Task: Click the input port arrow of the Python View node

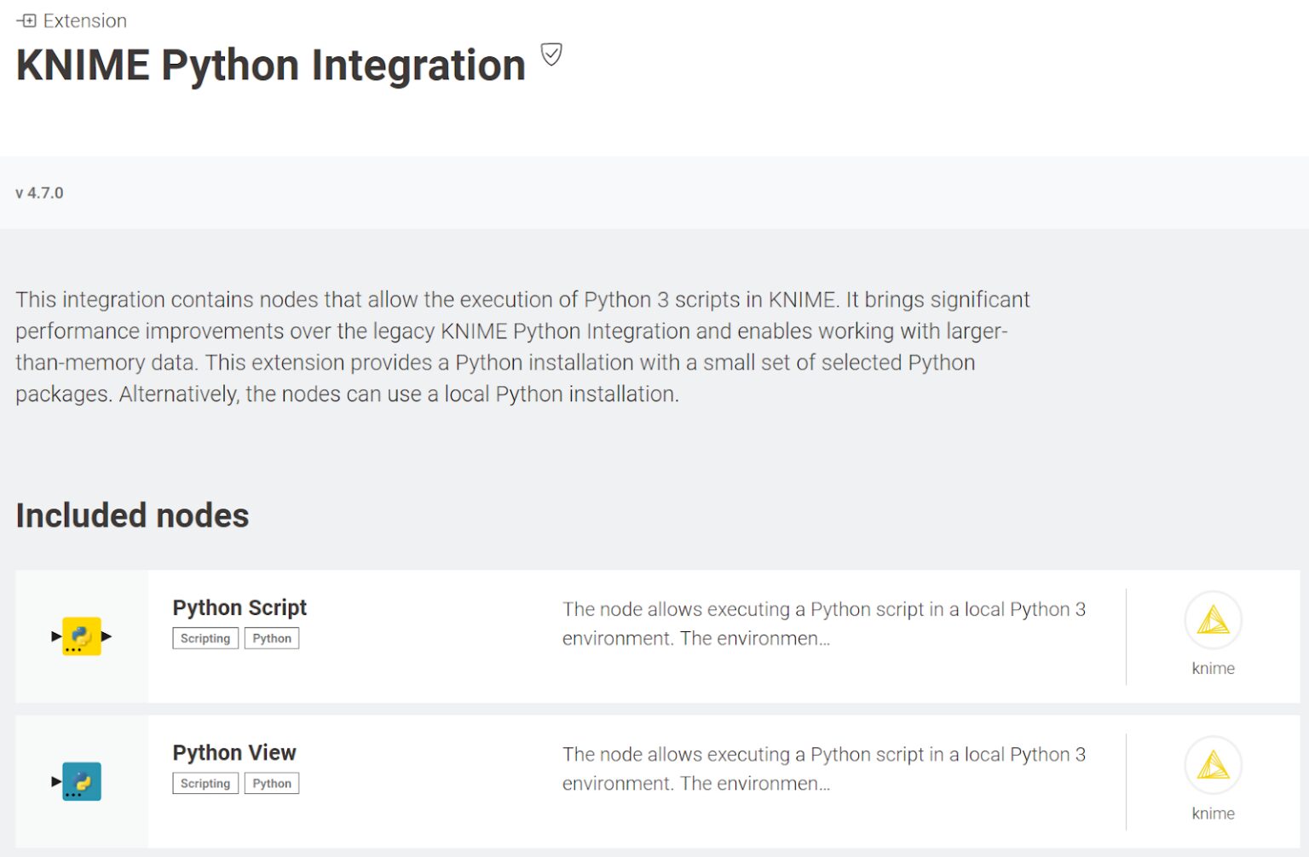Action: 55,780
